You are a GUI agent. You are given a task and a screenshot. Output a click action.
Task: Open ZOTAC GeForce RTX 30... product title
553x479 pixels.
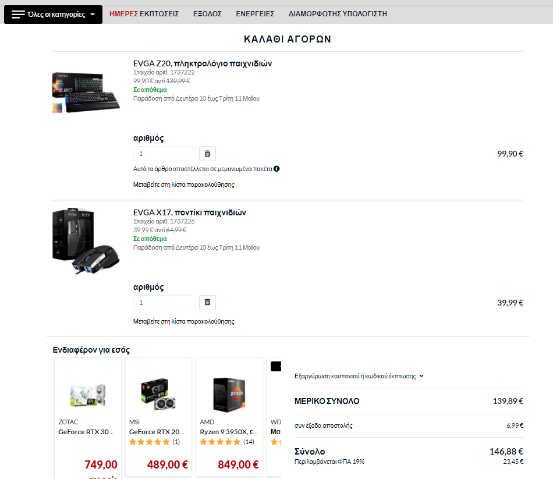point(86,432)
